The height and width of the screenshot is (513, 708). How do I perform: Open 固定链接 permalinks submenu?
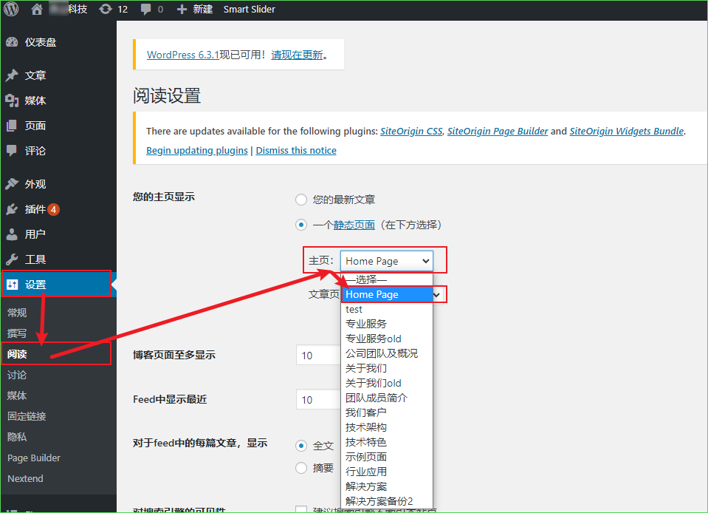pos(27,416)
